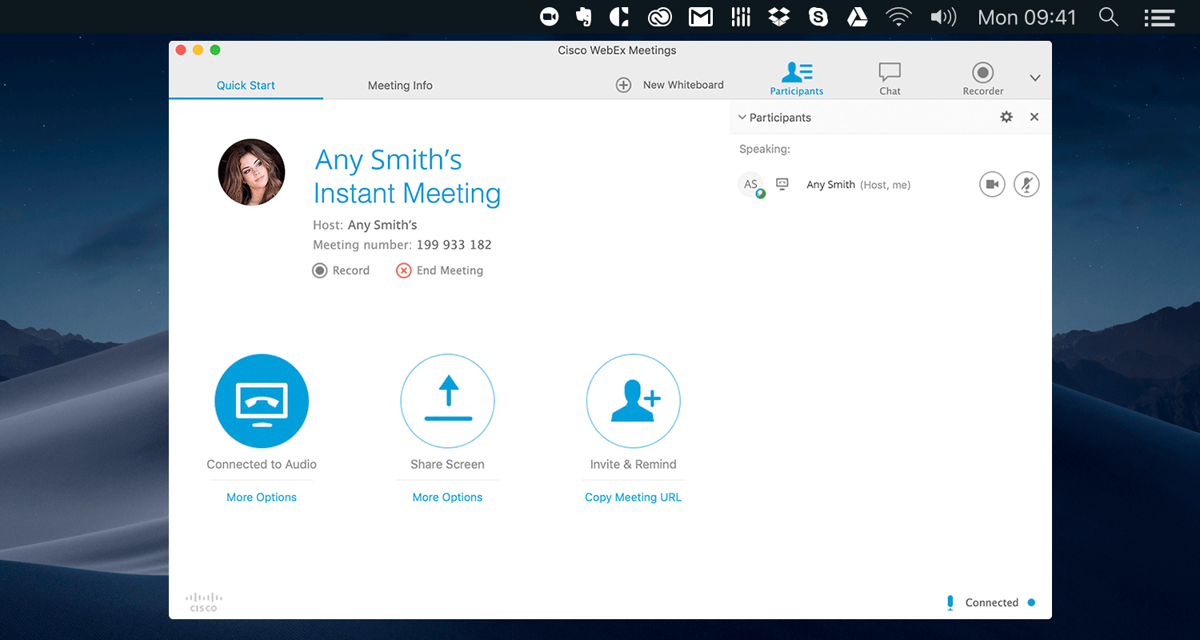Close the Participants panel with X

coord(1034,117)
